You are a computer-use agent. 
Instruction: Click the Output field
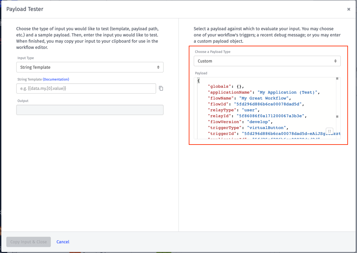90,110
